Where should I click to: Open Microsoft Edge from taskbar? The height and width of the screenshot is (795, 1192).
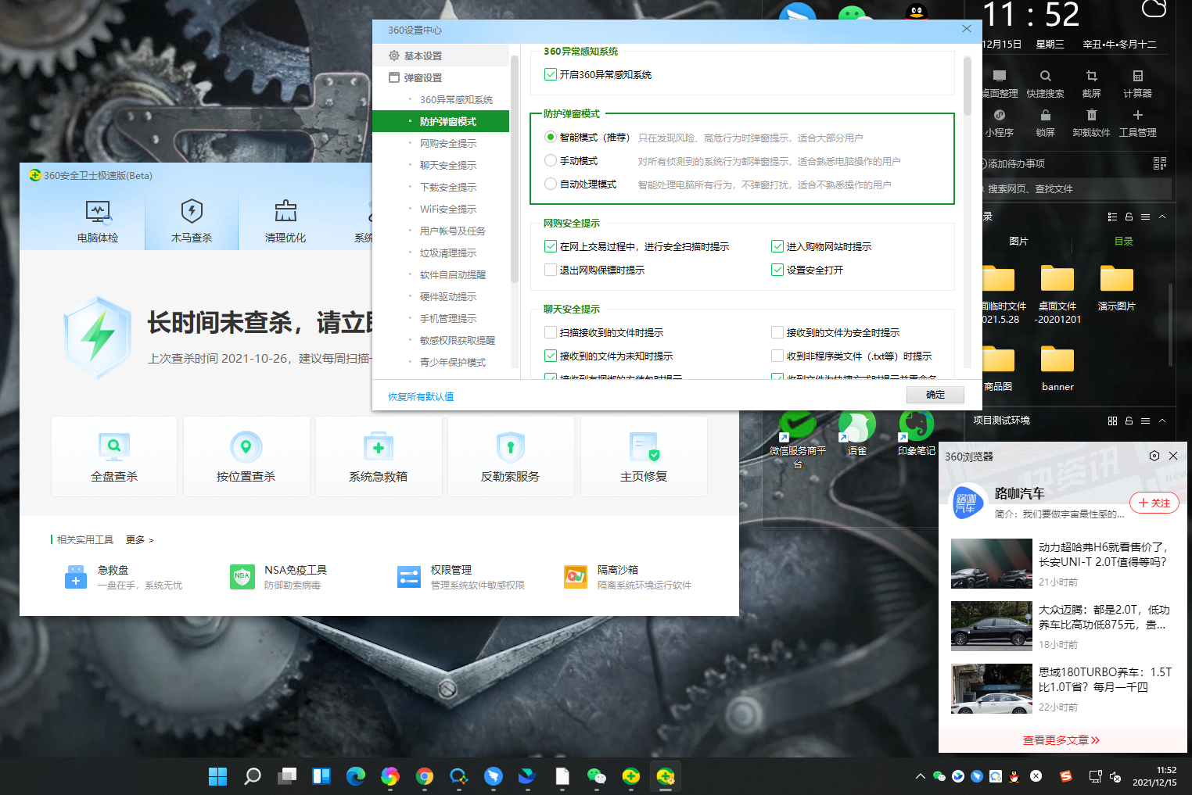point(356,776)
